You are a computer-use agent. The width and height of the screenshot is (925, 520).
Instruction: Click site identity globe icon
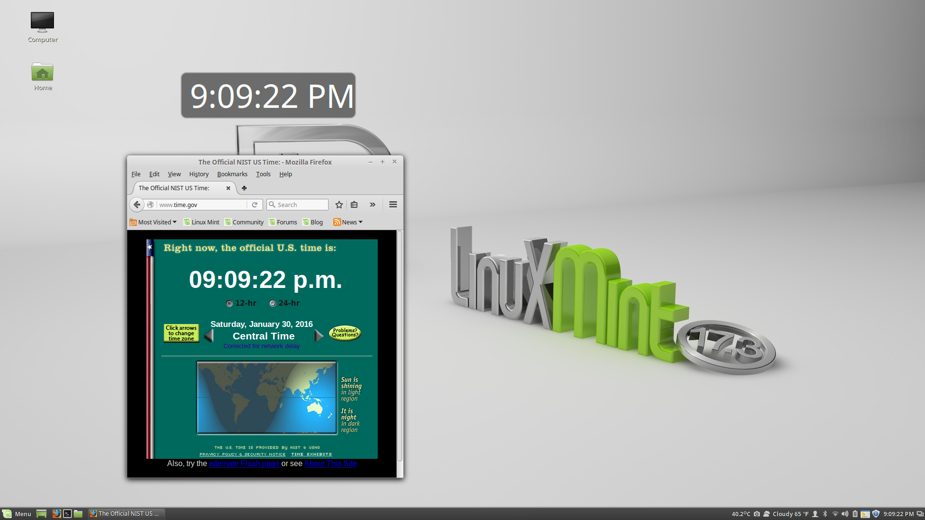[x=150, y=205]
